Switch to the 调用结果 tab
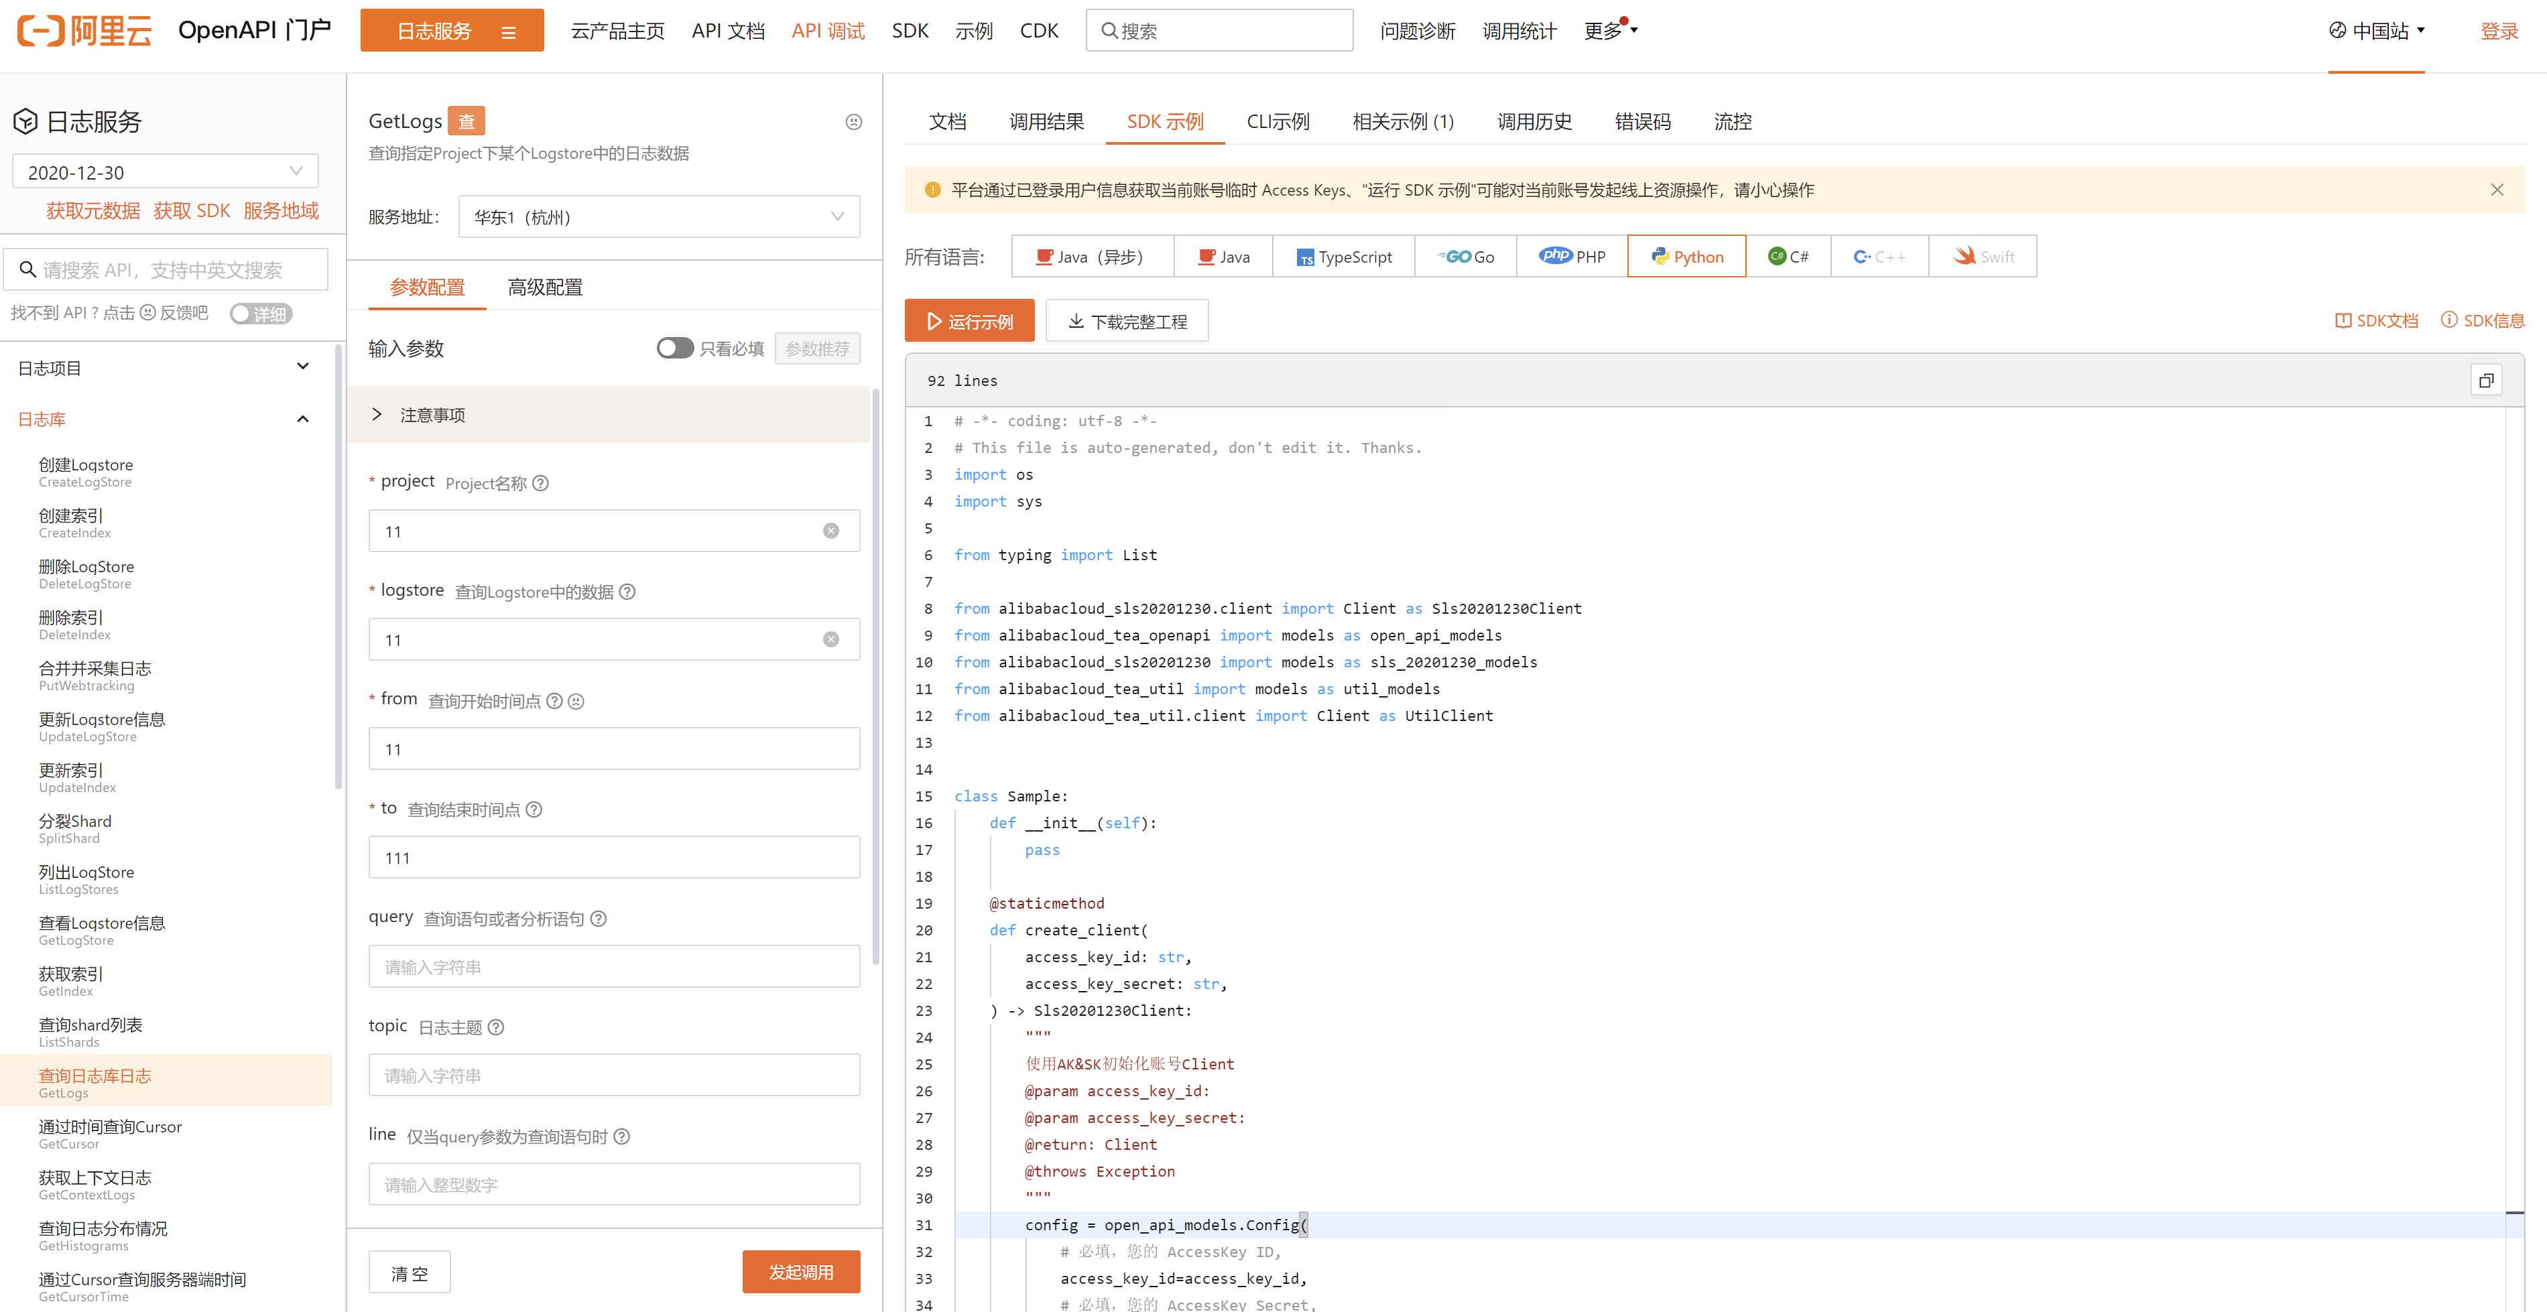The image size is (2547, 1312). pyautogui.click(x=1046, y=121)
